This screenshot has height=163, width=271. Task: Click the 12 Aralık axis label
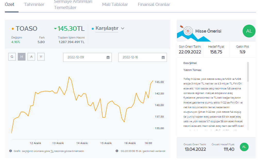[36, 143]
